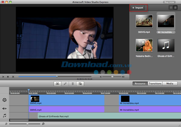
Task: Click the remove-all clips toolbar icon
Action: click(80, 84)
